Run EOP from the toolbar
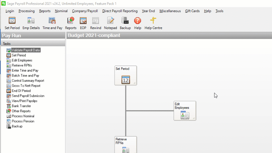This screenshot has height=153, width=272. (83, 21)
